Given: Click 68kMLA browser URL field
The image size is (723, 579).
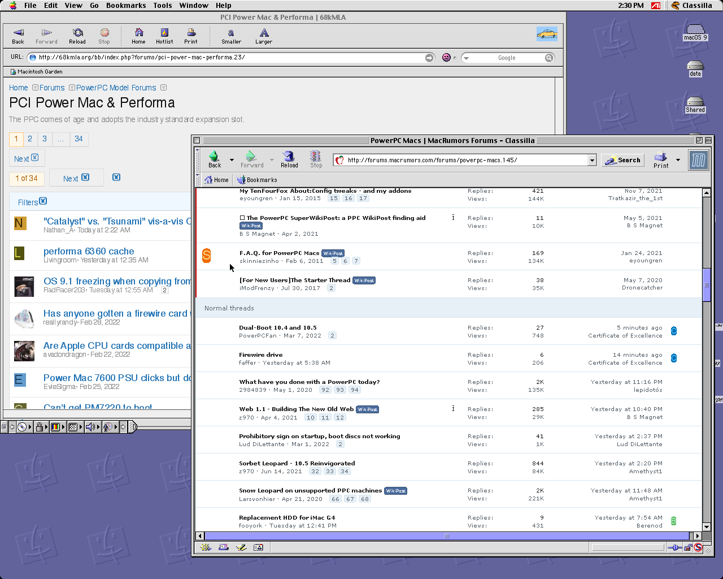Looking at the screenshot, I should click(230, 58).
